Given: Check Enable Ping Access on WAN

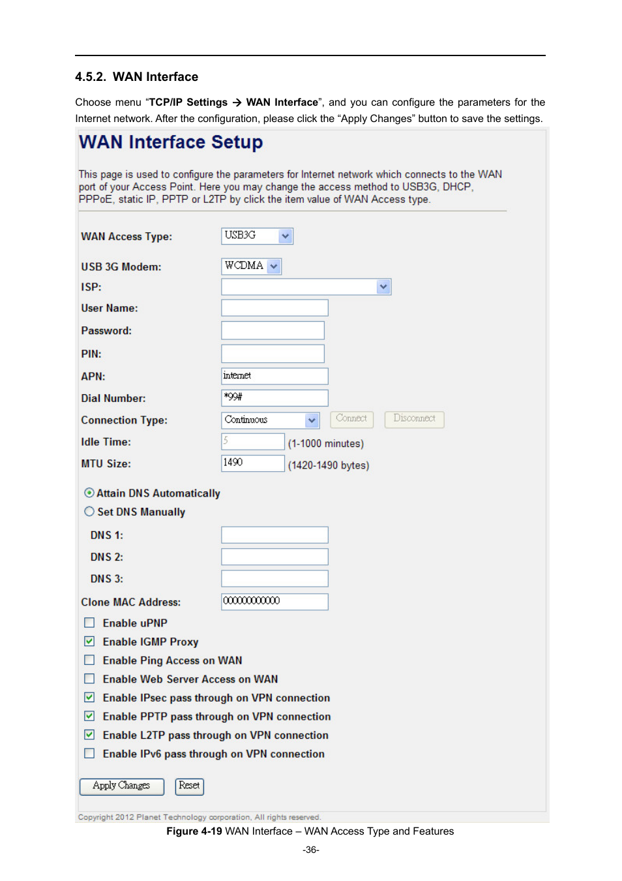Looking at the screenshot, I should (x=89, y=660).
